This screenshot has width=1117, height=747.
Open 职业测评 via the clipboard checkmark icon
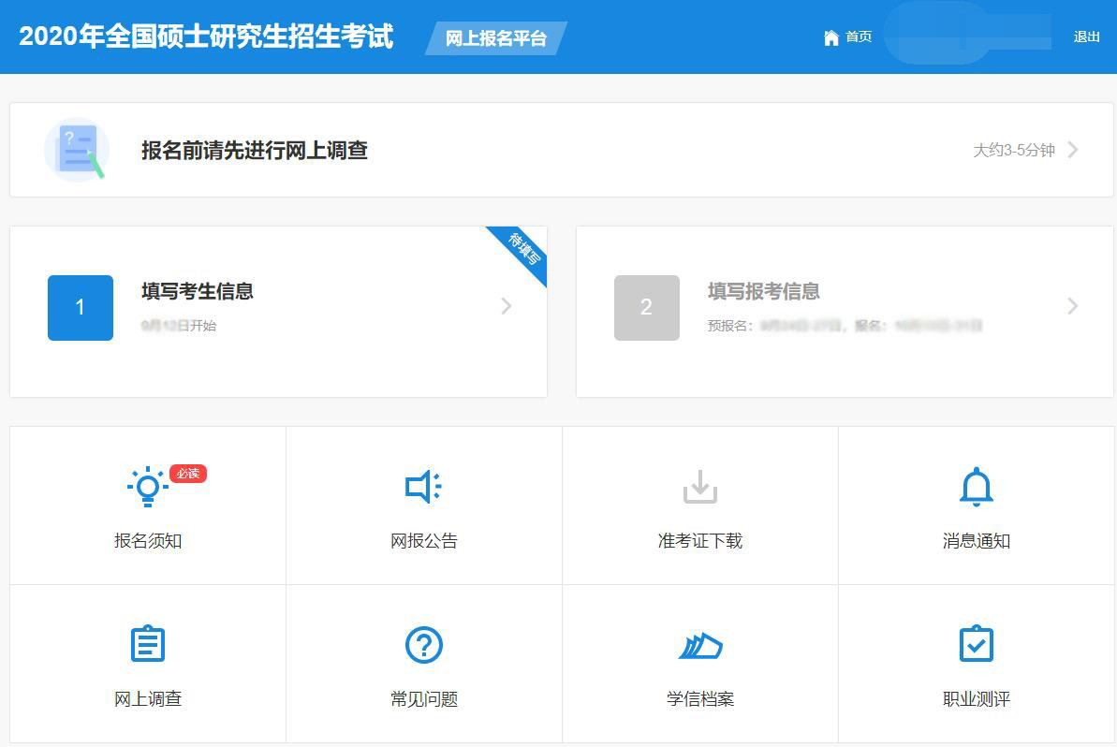pyautogui.click(x=976, y=643)
